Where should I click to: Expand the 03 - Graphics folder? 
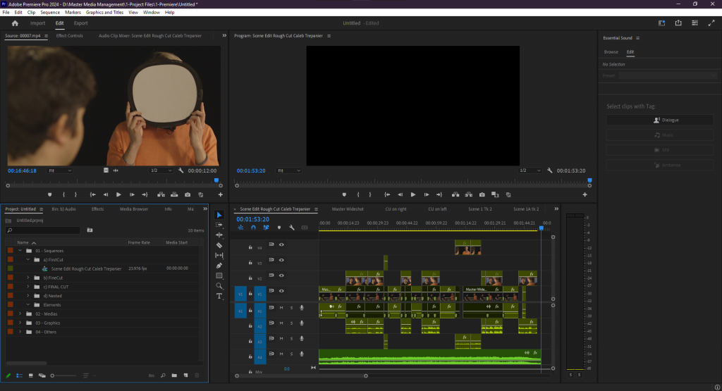click(20, 323)
